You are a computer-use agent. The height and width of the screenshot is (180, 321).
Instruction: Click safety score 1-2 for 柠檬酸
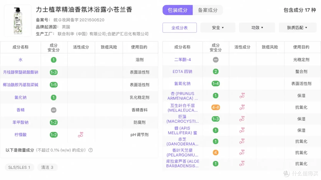click(x=53, y=135)
